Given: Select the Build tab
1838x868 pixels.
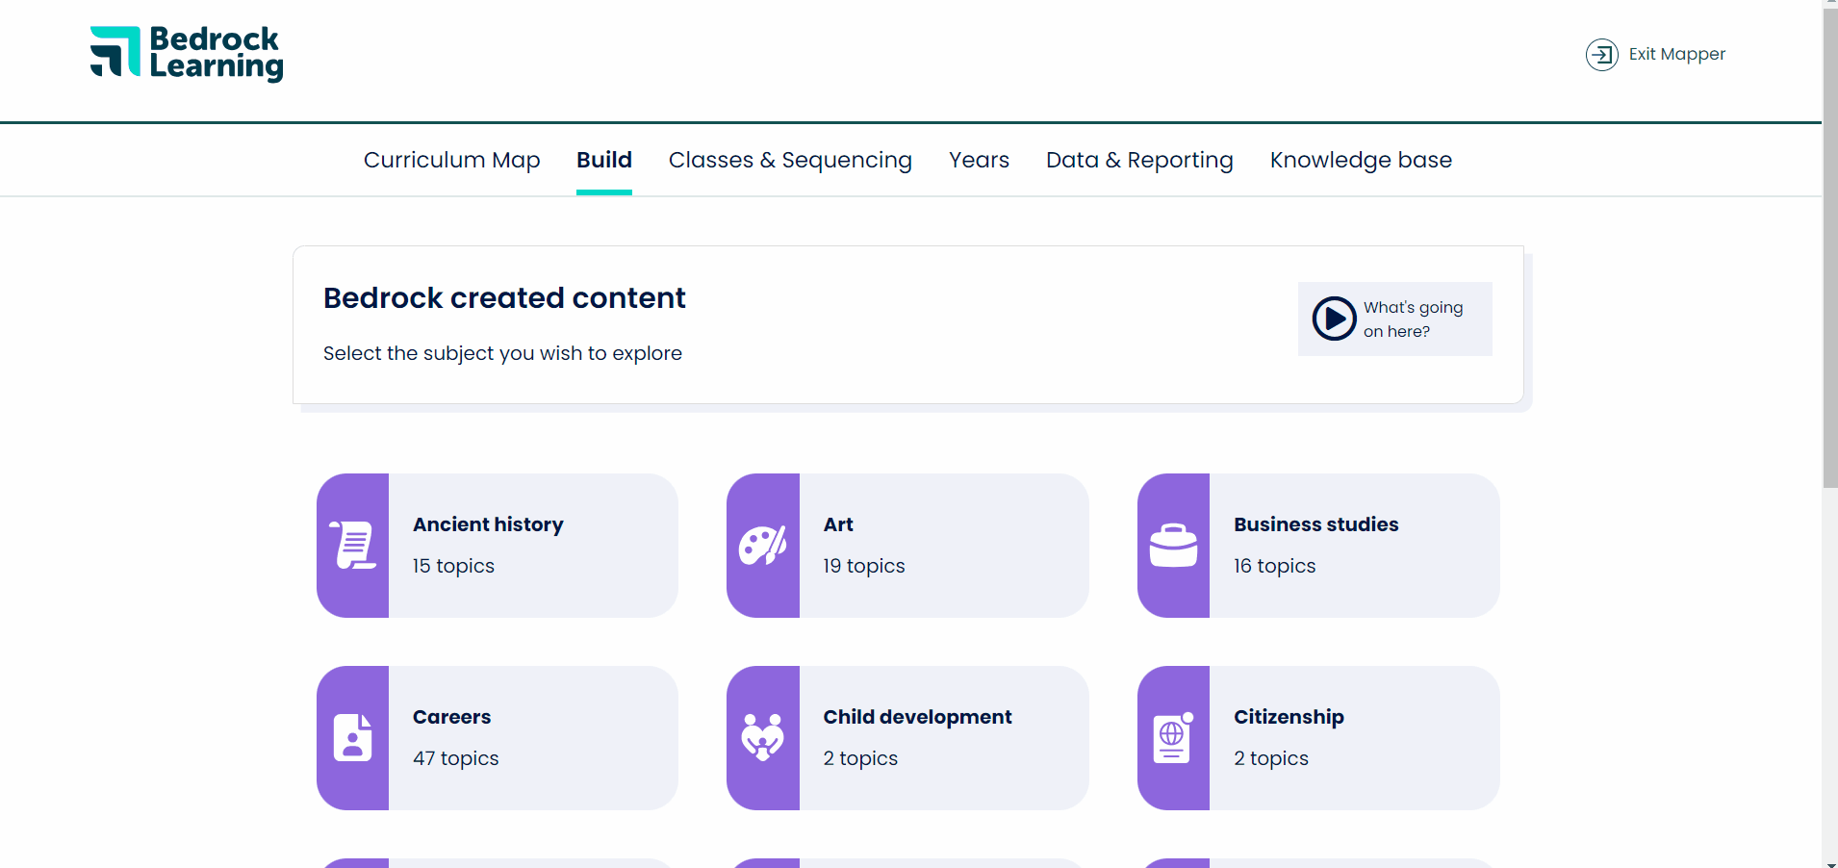Looking at the screenshot, I should pyautogui.click(x=604, y=160).
